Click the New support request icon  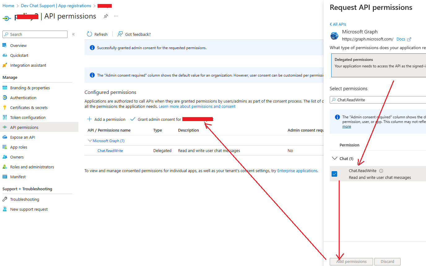(x=5, y=209)
